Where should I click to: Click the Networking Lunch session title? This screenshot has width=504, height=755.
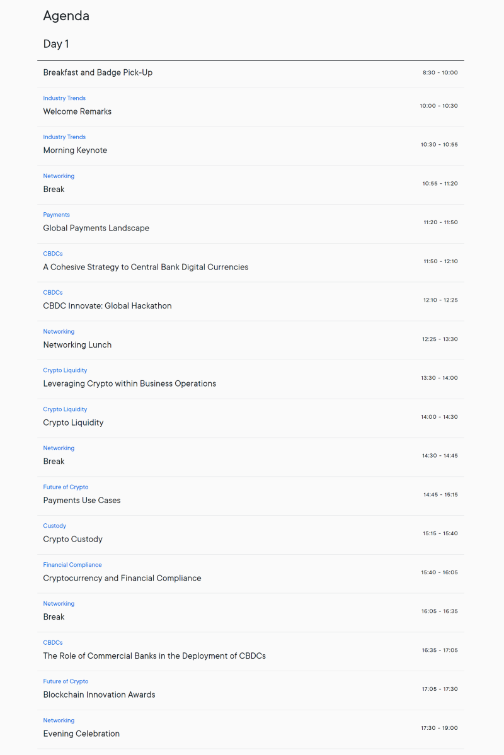[x=77, y=345]
